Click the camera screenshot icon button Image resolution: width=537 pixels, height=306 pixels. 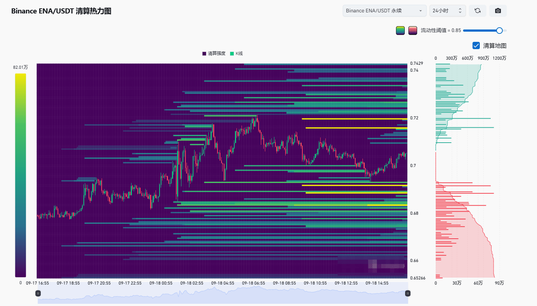click(x=498, y=11)
